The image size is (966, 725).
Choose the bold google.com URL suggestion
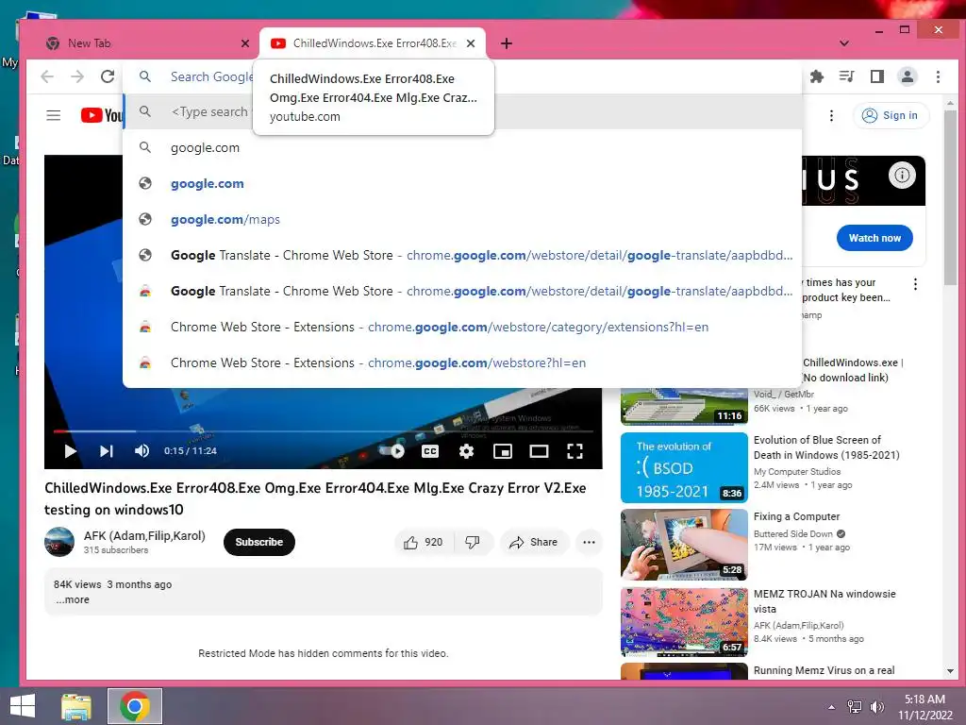[x=462, y=184]
